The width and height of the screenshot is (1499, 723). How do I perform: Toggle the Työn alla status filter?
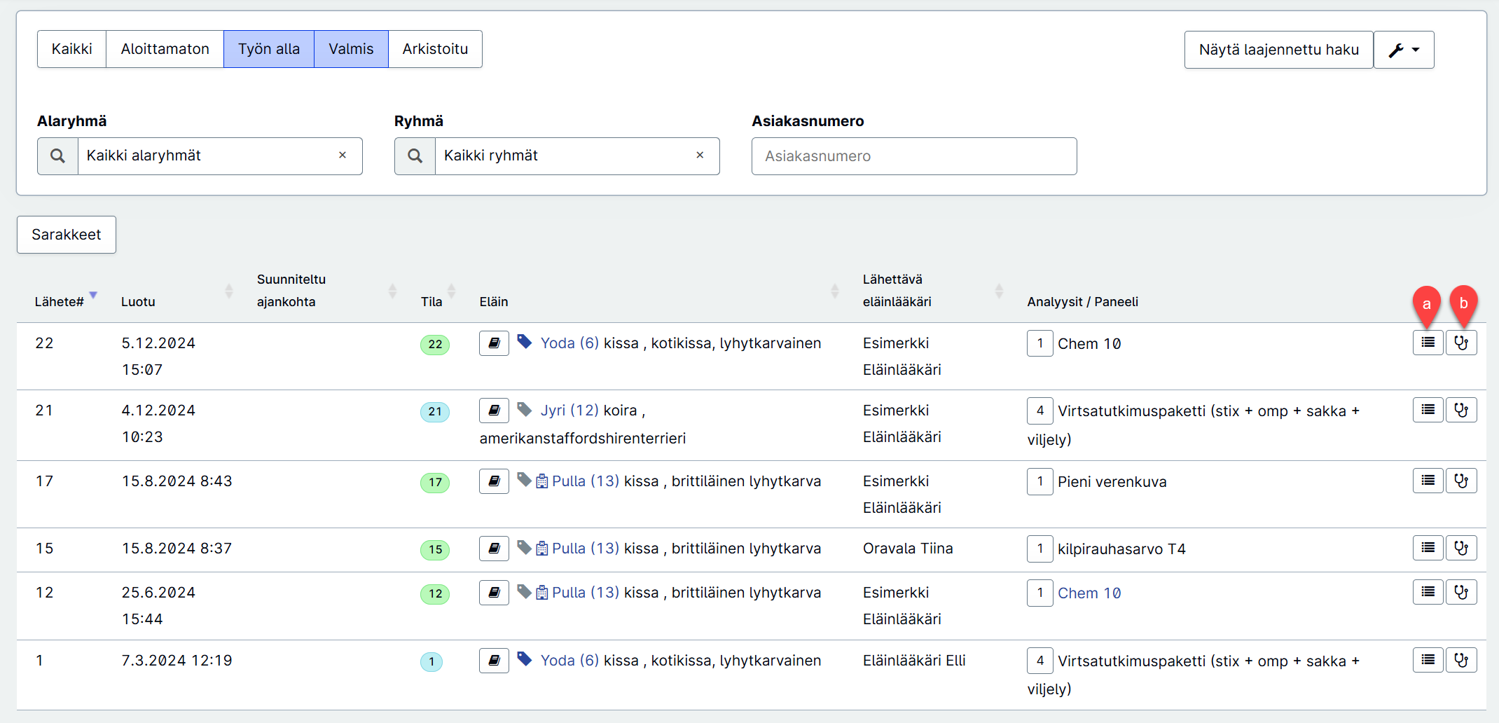click(x=269, y=49)
